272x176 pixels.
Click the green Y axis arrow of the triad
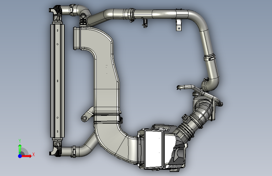[20, 149]
